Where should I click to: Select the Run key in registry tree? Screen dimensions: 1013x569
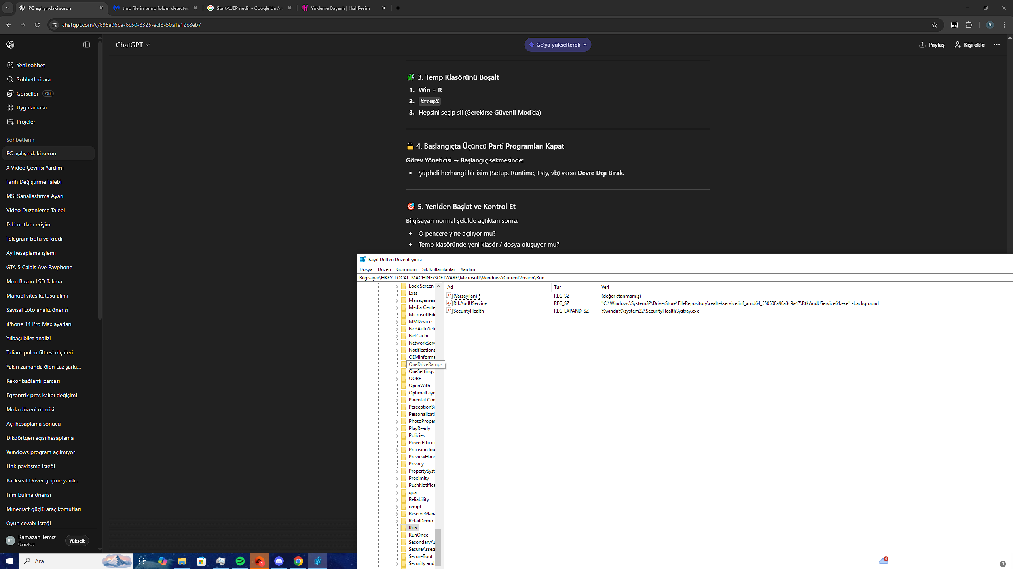point(413,528)
